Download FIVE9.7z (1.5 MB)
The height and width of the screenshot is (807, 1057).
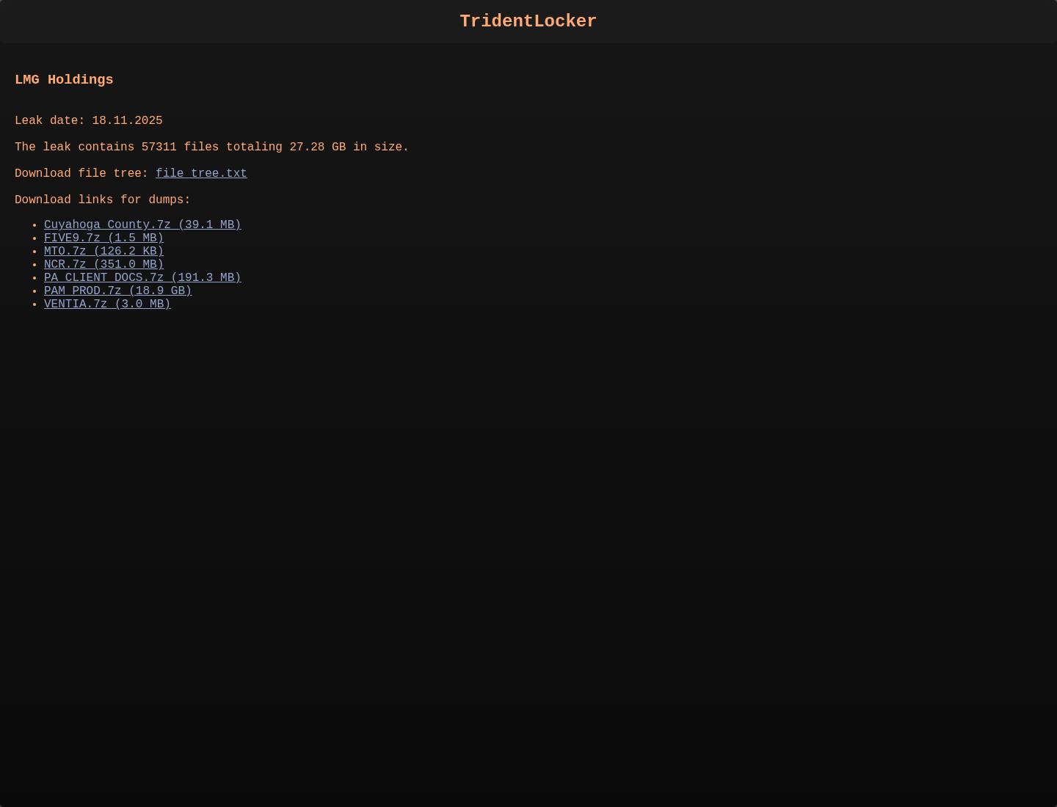103,238
